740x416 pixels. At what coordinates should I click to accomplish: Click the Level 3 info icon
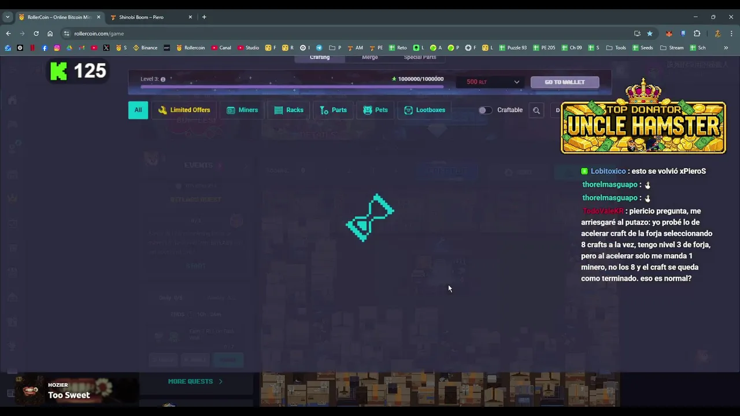[163, 79]
